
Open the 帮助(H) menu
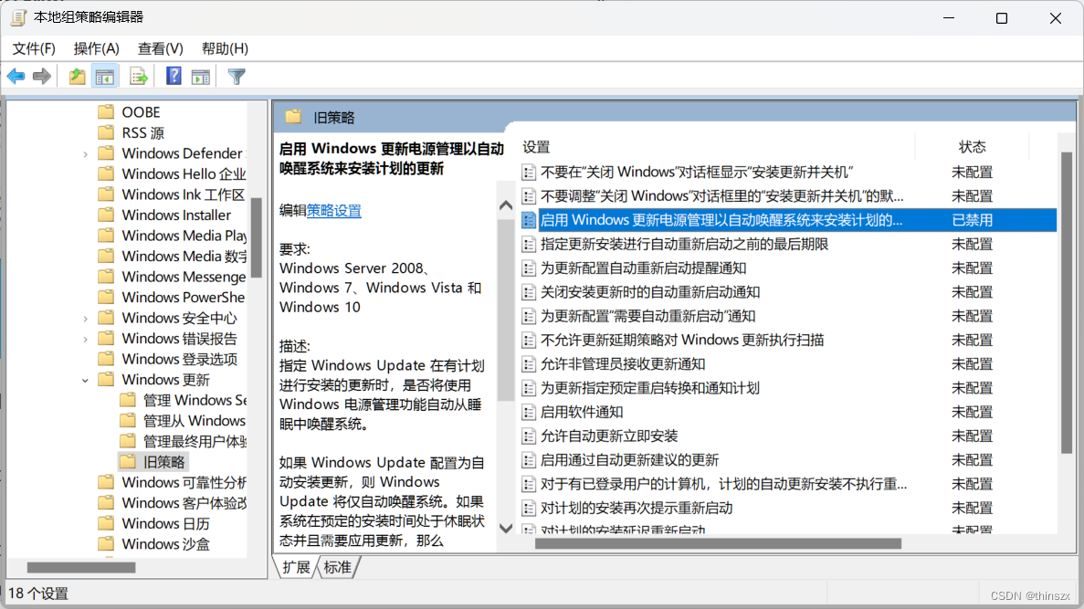click(x=225, y=48)
